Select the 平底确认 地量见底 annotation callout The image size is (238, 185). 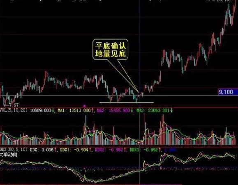point(110,49)
